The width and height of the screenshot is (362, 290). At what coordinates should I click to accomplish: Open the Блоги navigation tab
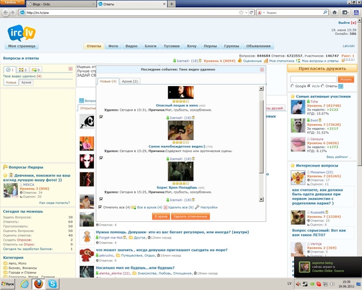151,46
